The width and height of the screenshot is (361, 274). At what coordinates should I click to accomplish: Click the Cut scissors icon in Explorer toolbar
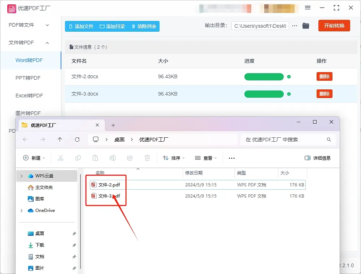click(61, 158)
